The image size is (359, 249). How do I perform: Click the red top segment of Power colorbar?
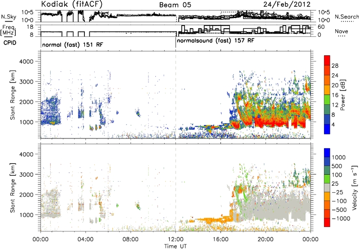pyautogui.click(x=327, y=60)
